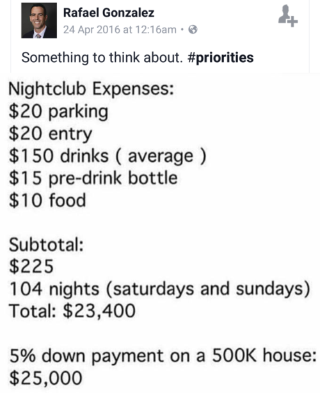This screenshot has height=393, width=320.
Task: Click the 'Nightclub Expenses:' heading
Action: tap(92, 89)
